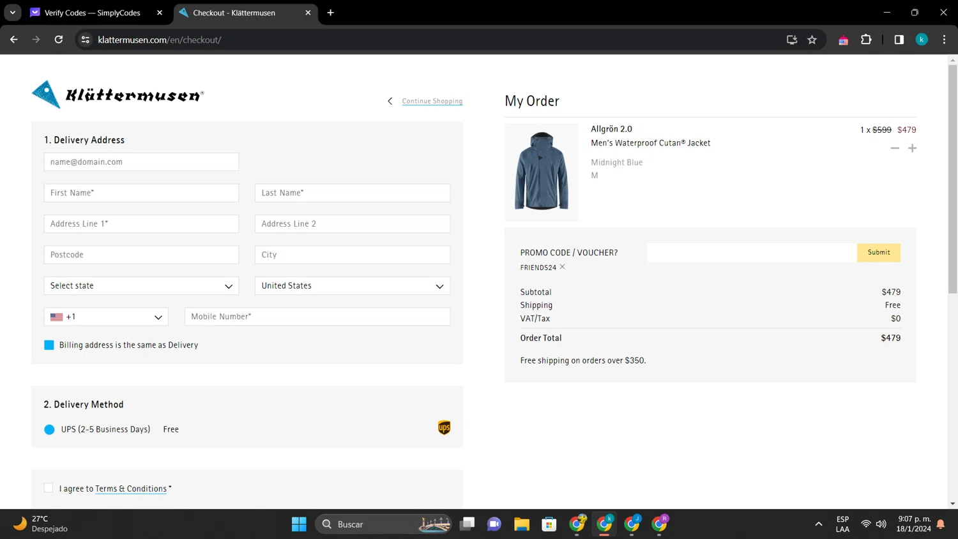Click the Address Line 1 field

[141, 224]
